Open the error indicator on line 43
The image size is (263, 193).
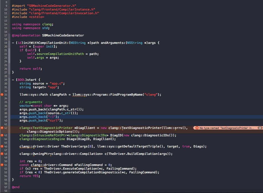click(x=2, y=135)
